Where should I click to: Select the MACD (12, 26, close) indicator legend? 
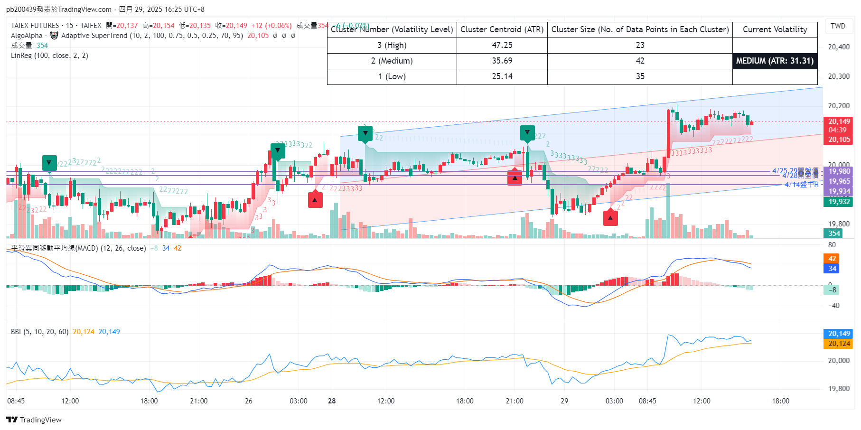coord(78,248)
